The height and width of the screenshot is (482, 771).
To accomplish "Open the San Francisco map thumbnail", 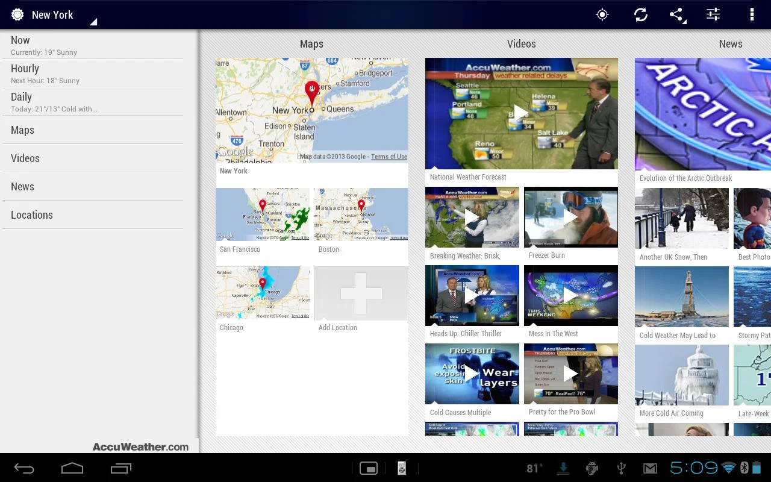I will [x=263, y=214].
